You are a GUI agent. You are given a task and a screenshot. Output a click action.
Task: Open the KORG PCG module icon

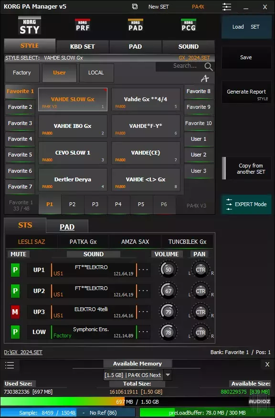click(x=189, y=25)
